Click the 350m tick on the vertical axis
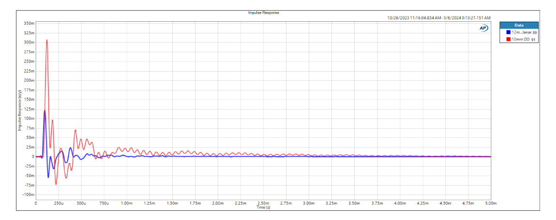The image size is (556, 220). point(29,23)
